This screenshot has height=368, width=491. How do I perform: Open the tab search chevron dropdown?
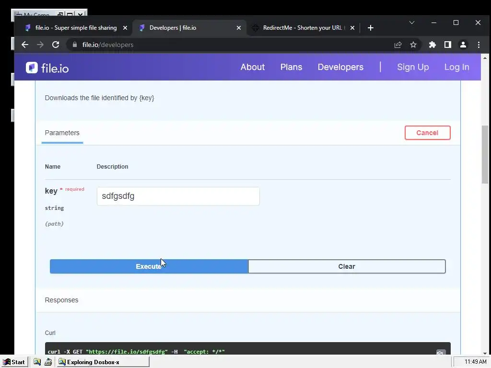click(x=412, y=23)
